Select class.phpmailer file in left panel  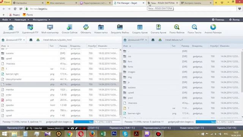tap(60, 79)
